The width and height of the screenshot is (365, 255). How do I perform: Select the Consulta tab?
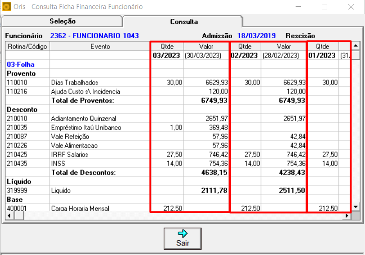click(x=184, y=22)
